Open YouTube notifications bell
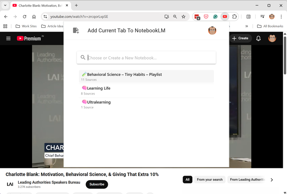Screen dimensions: 287x194 click(x=258, y=38)
